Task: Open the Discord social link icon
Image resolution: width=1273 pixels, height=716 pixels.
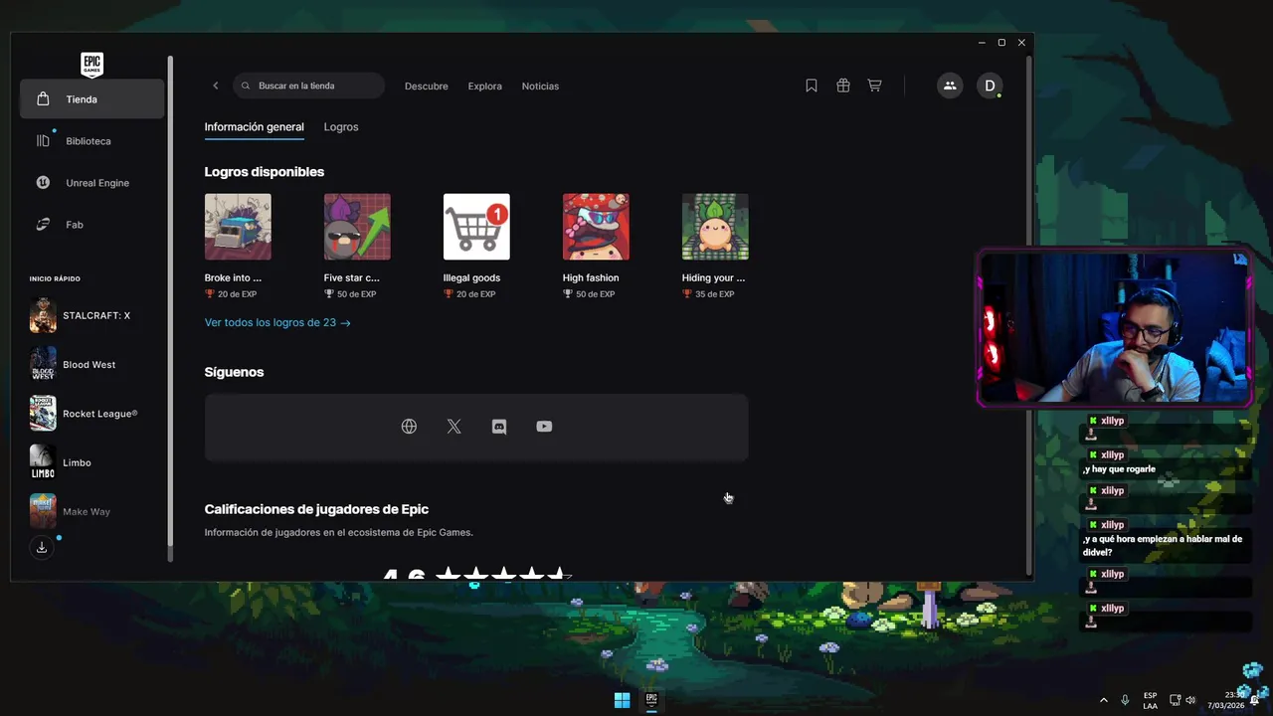Action: click(499, 427)
